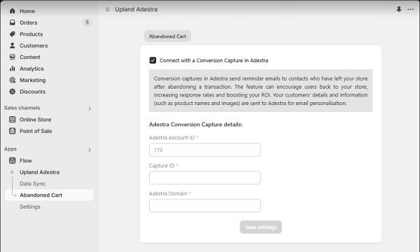This screenshot has height=252, width=420.
Task: Select Upland Adestra in Apps list
Action: 40,172
